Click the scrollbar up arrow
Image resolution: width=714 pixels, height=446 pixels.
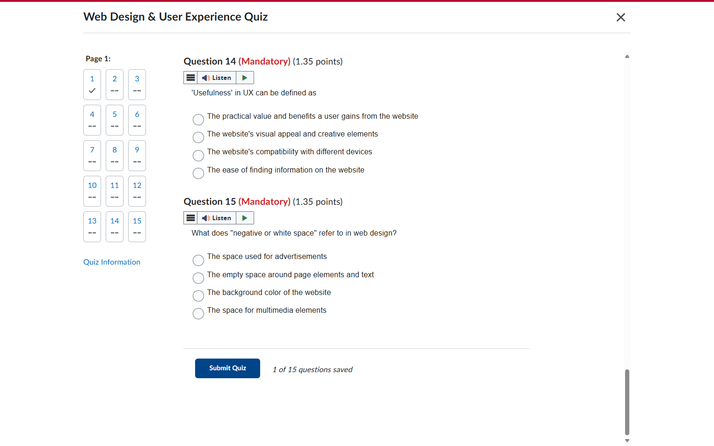(x=627, y=57)
